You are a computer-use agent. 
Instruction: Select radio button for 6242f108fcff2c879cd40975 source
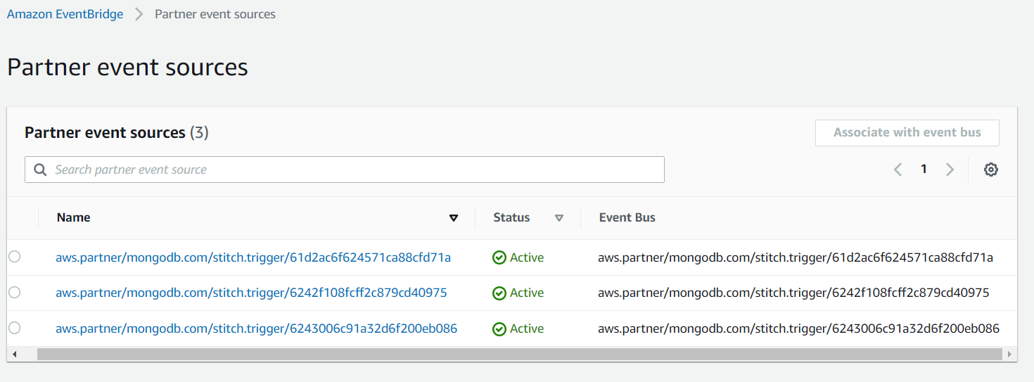click(15, 292)
